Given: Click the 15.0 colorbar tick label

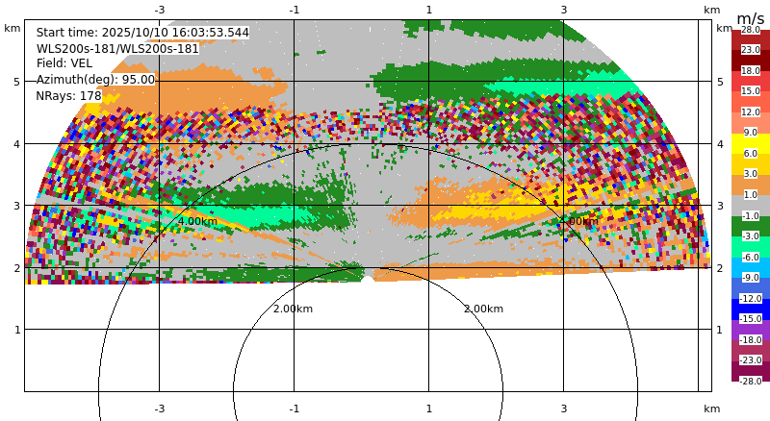Looking at the screenshot, I should click(x=751, y=91).
